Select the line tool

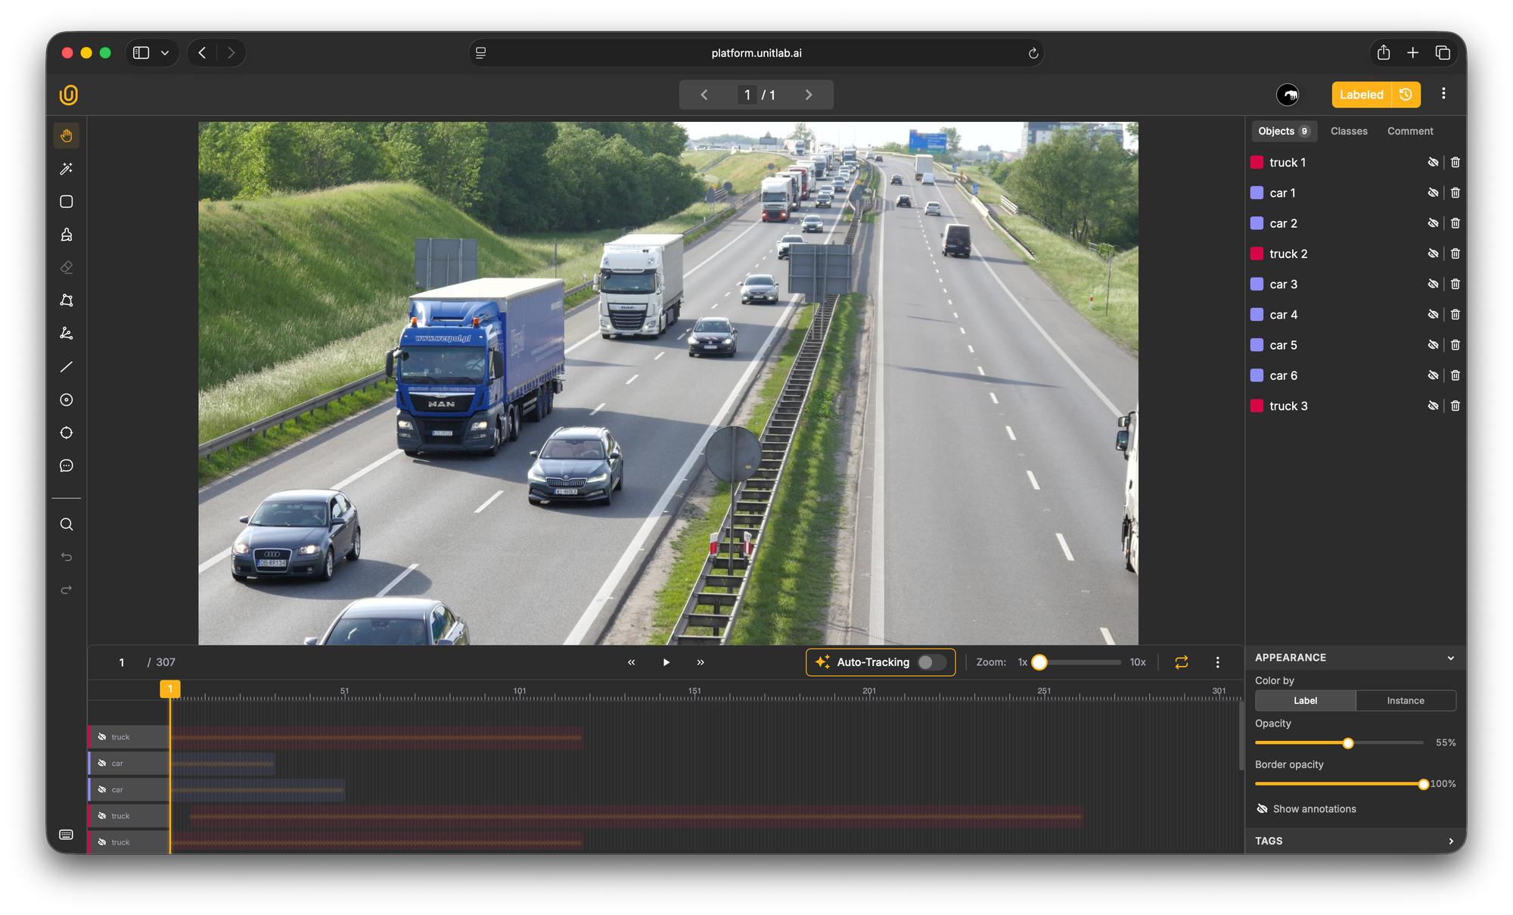(67, 367)
